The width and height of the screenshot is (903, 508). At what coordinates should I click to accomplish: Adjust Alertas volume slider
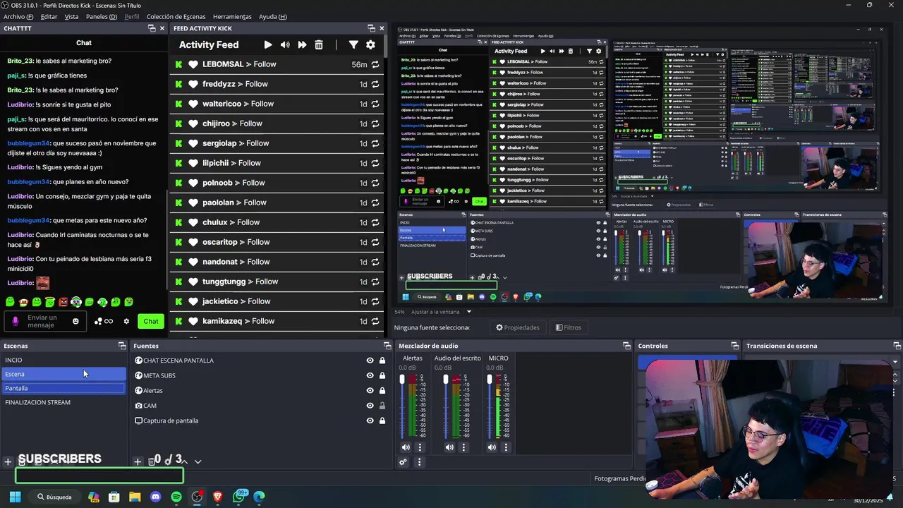402,406
